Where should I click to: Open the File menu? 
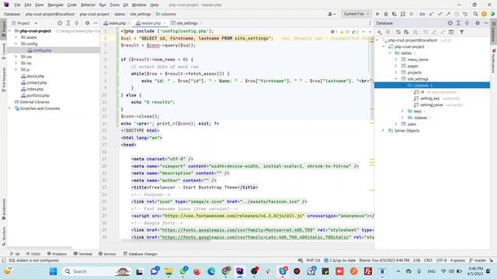coord(17,5)
